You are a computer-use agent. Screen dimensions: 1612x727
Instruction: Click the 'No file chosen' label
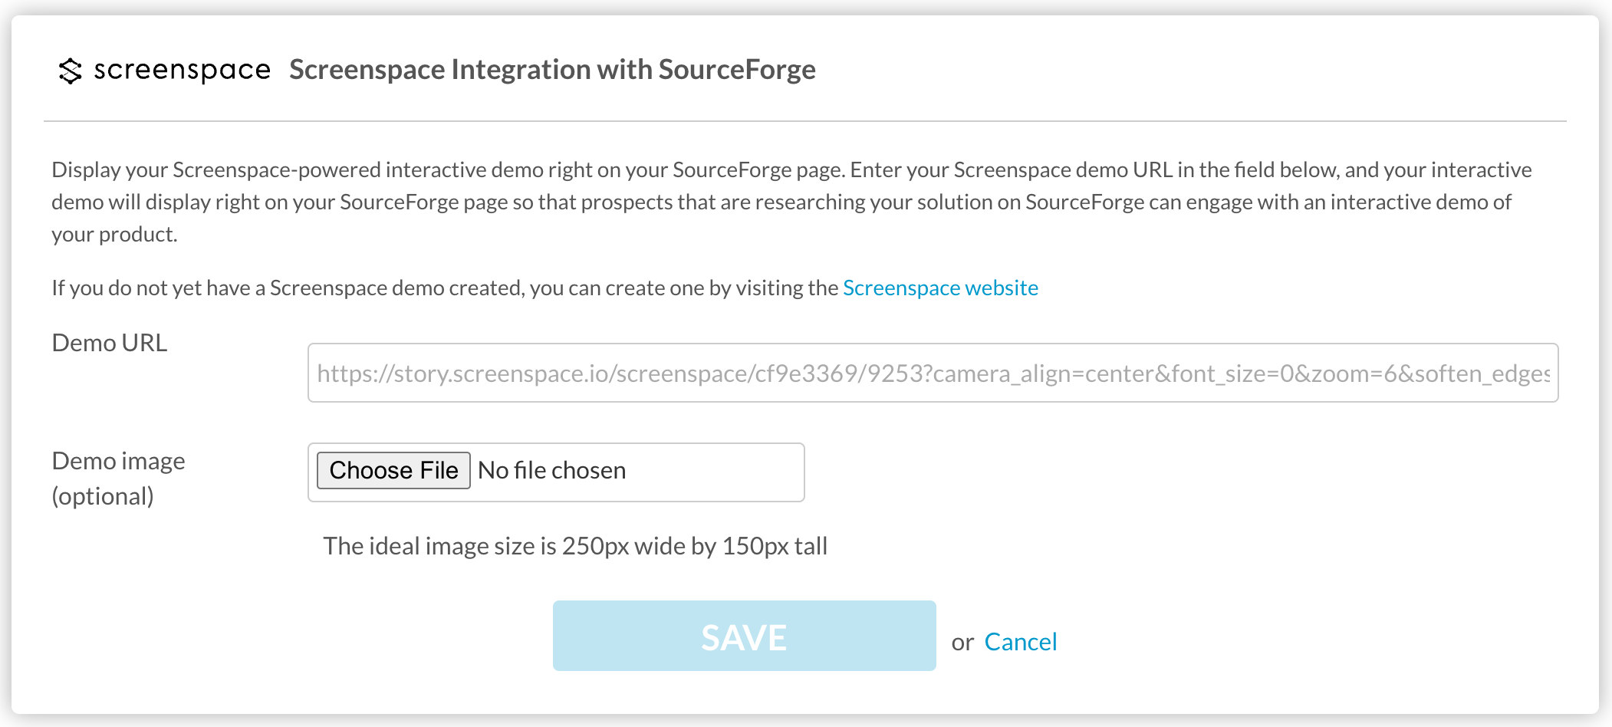551,470
